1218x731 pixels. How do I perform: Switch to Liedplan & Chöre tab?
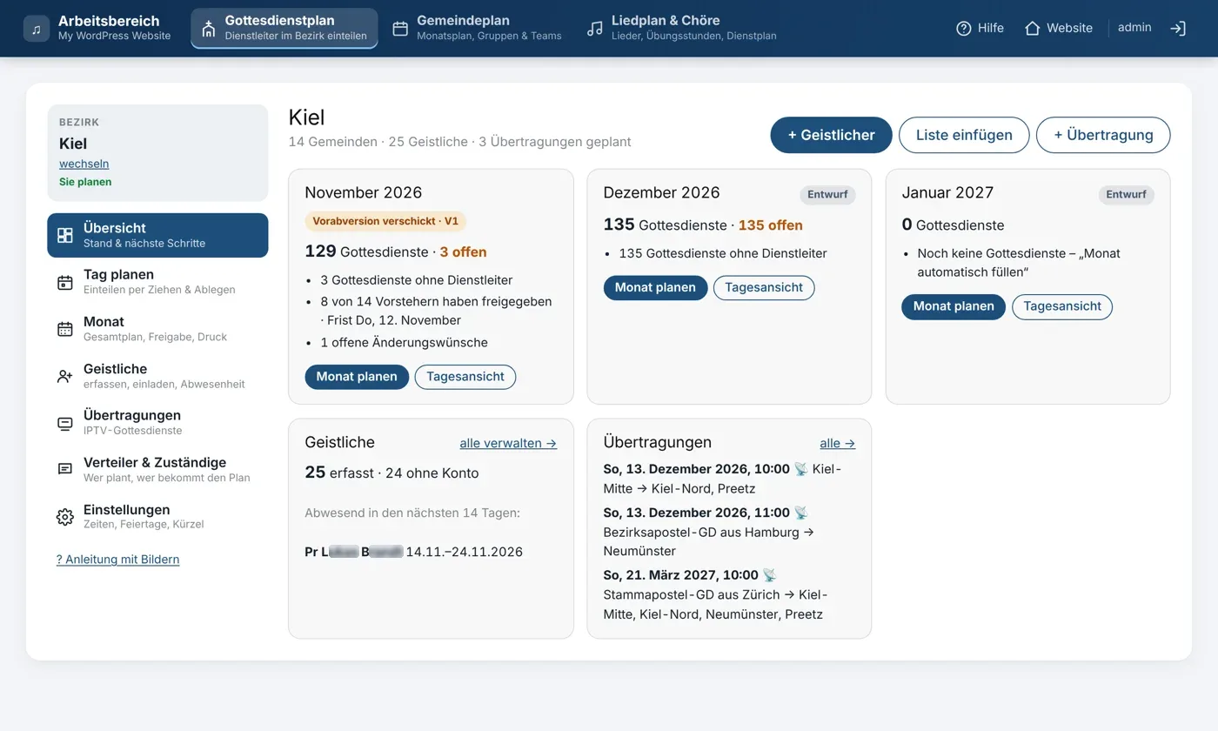click(681, 28)
